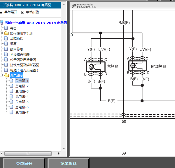Click the page icon next to 搭铁点图及熔断器图
The width and height of the screenshot is (175, 168).
pos(6,65)
